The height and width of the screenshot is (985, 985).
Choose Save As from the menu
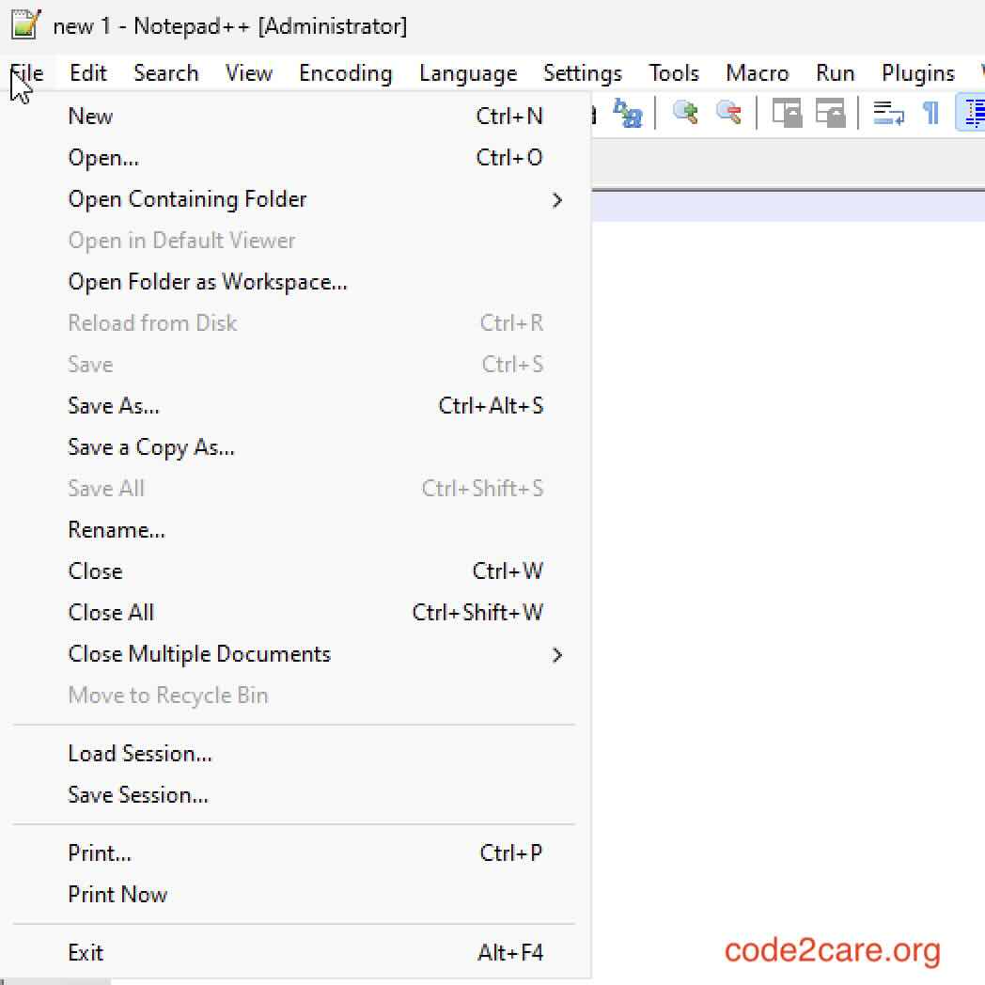(113, 405)
